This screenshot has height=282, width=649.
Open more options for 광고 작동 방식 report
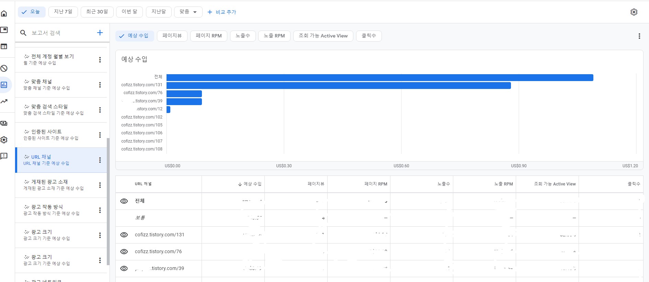pos(100,210)
